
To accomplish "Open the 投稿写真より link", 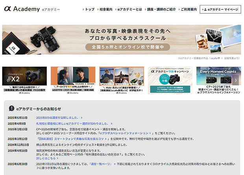I will point(231,58).
